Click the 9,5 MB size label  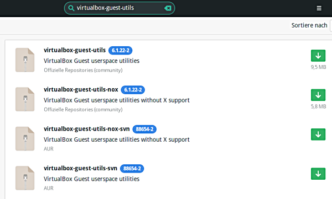pyautogui.click(x=318, y=67)
